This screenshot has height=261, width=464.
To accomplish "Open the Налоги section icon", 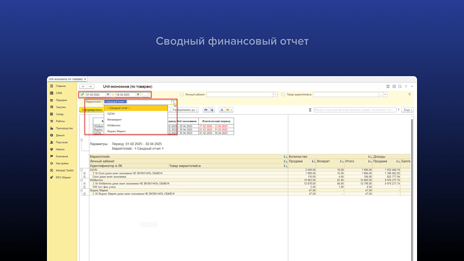I will coord(51,149).
